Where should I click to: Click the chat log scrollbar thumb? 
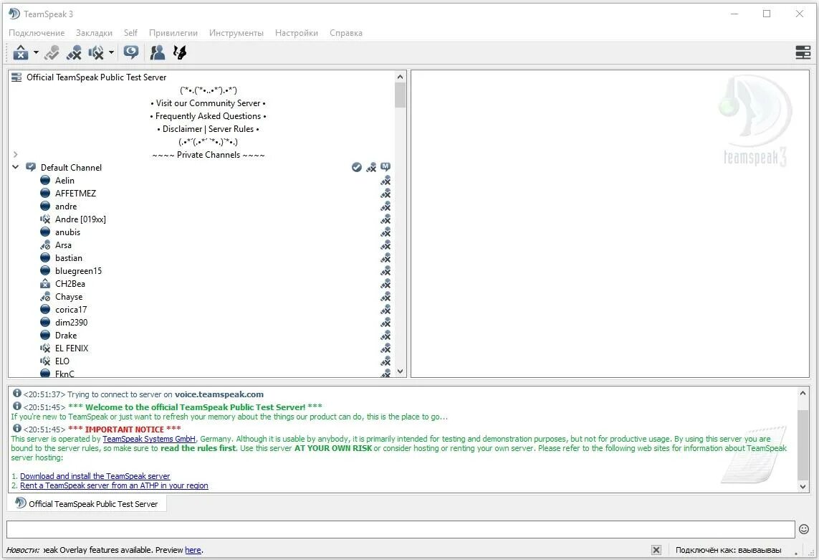[x=803, y=445]
